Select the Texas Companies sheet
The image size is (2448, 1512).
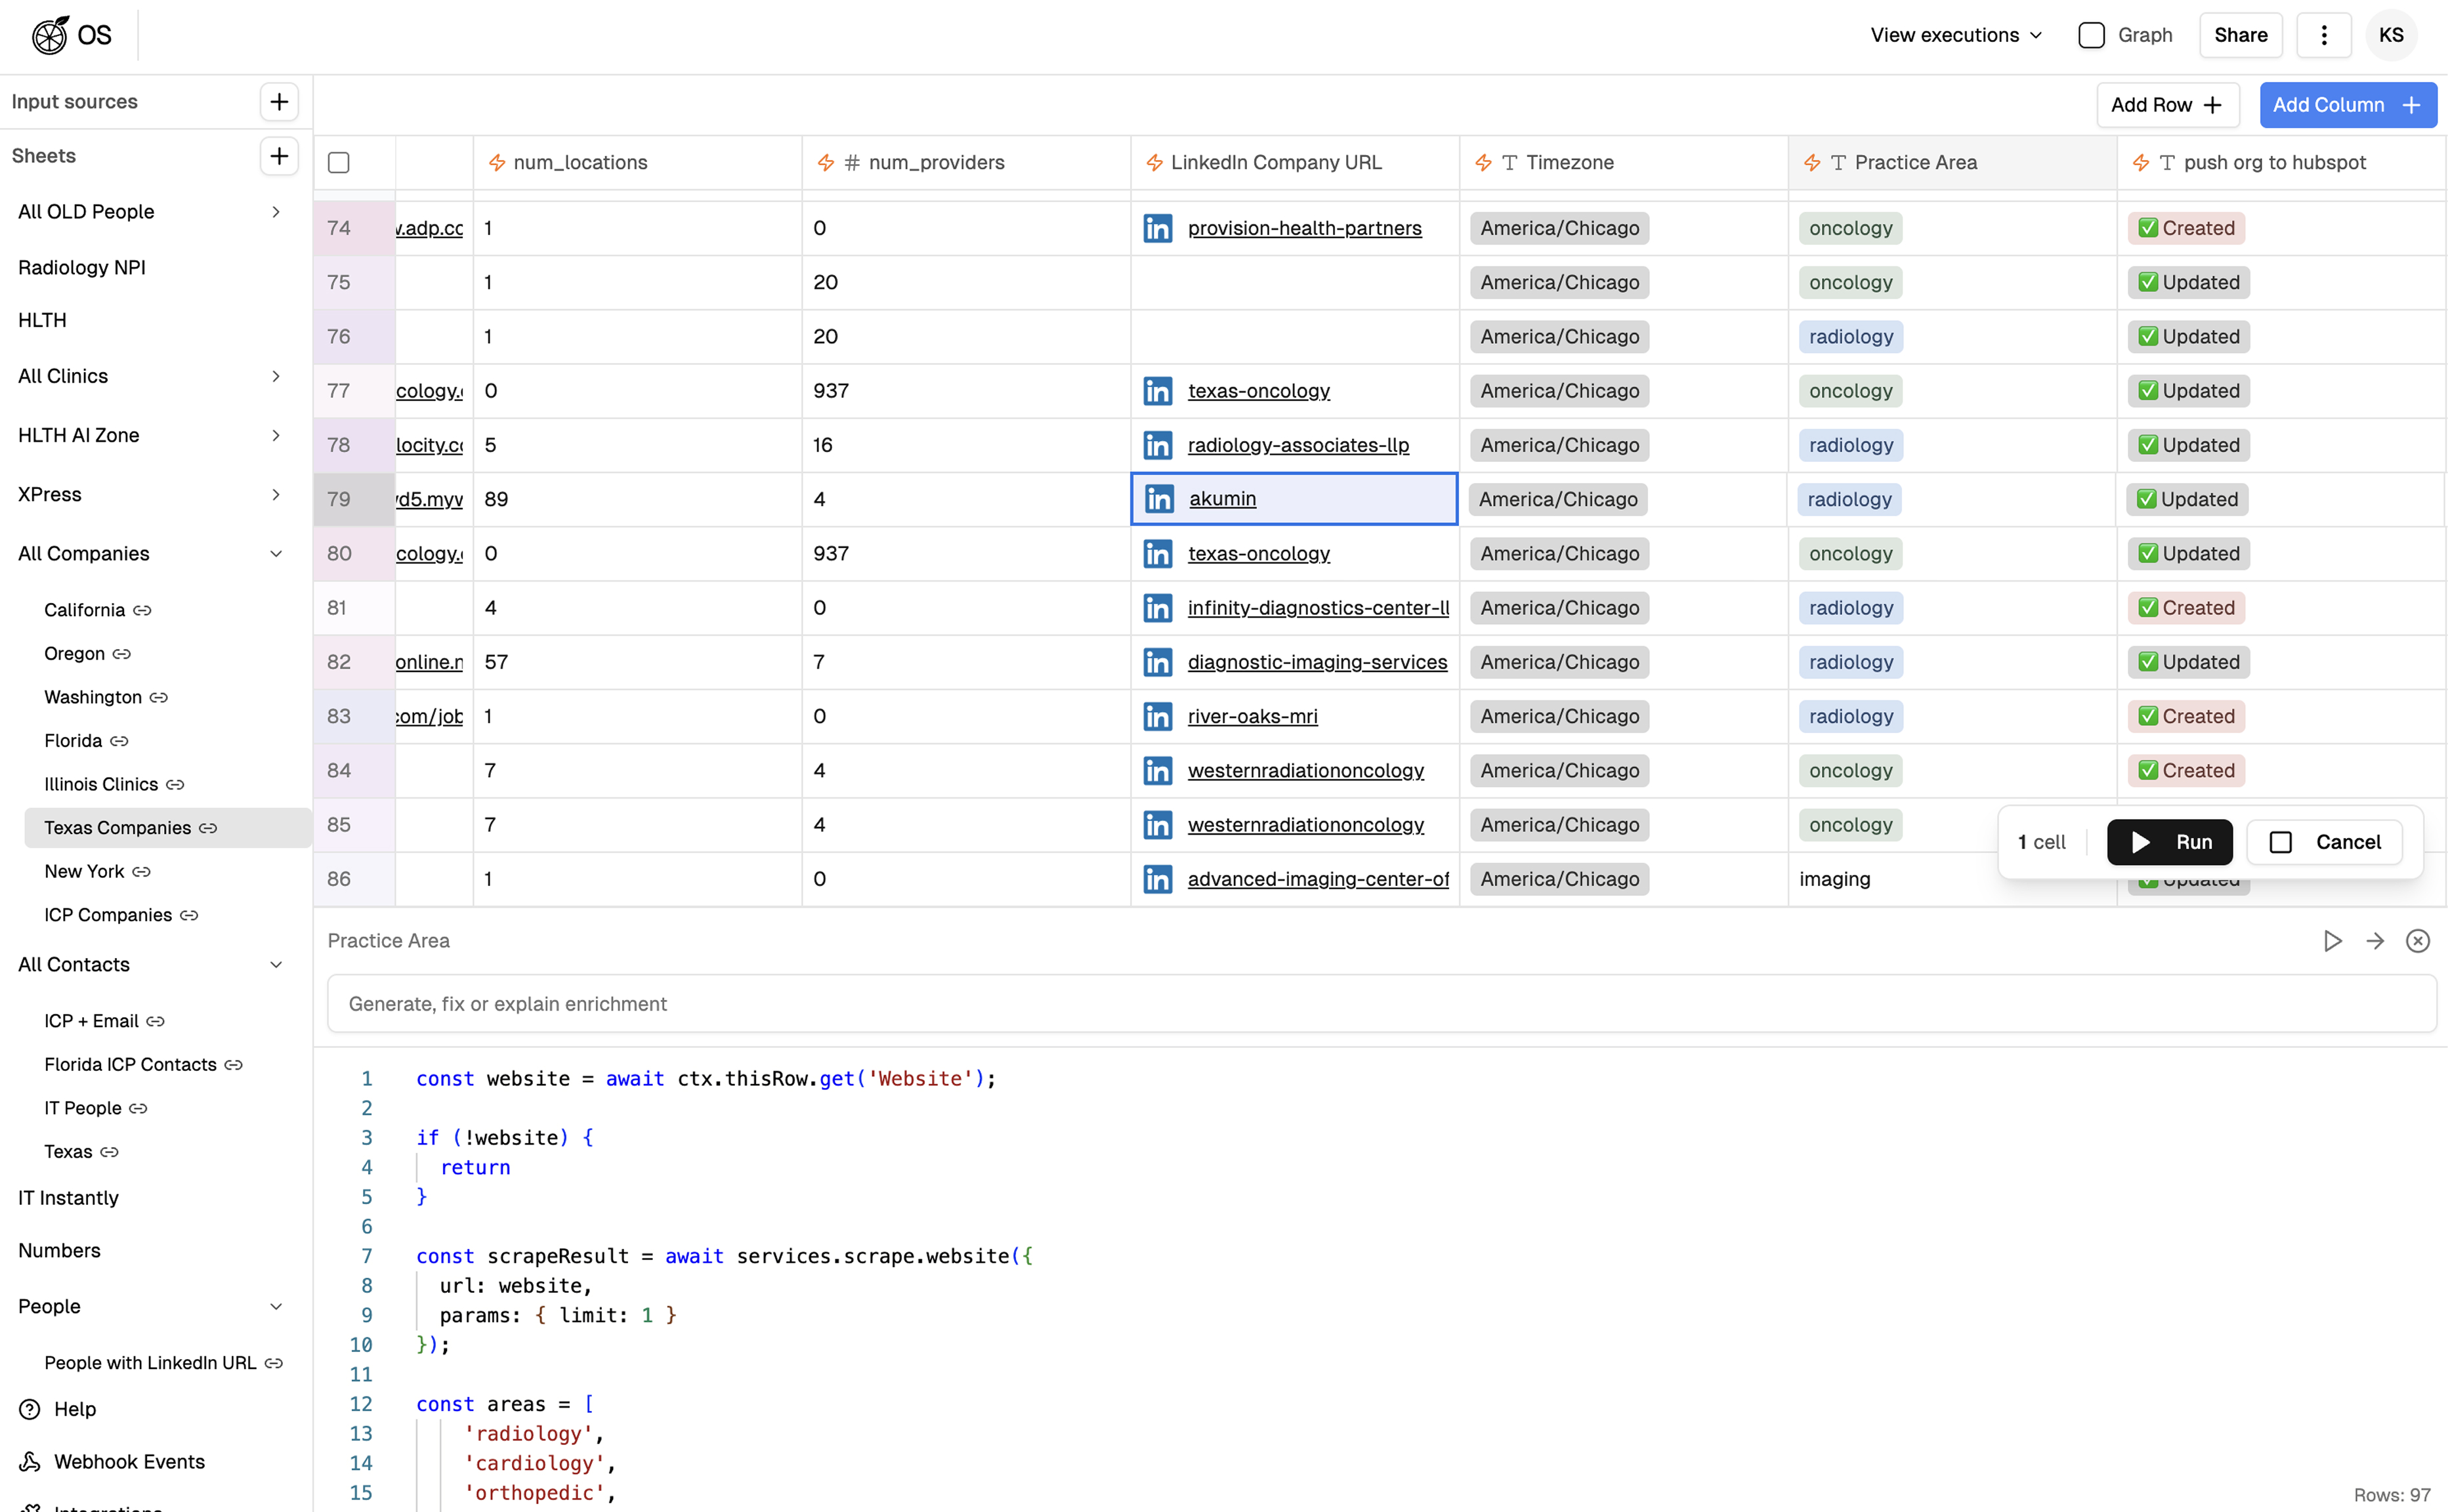[118, 828]
